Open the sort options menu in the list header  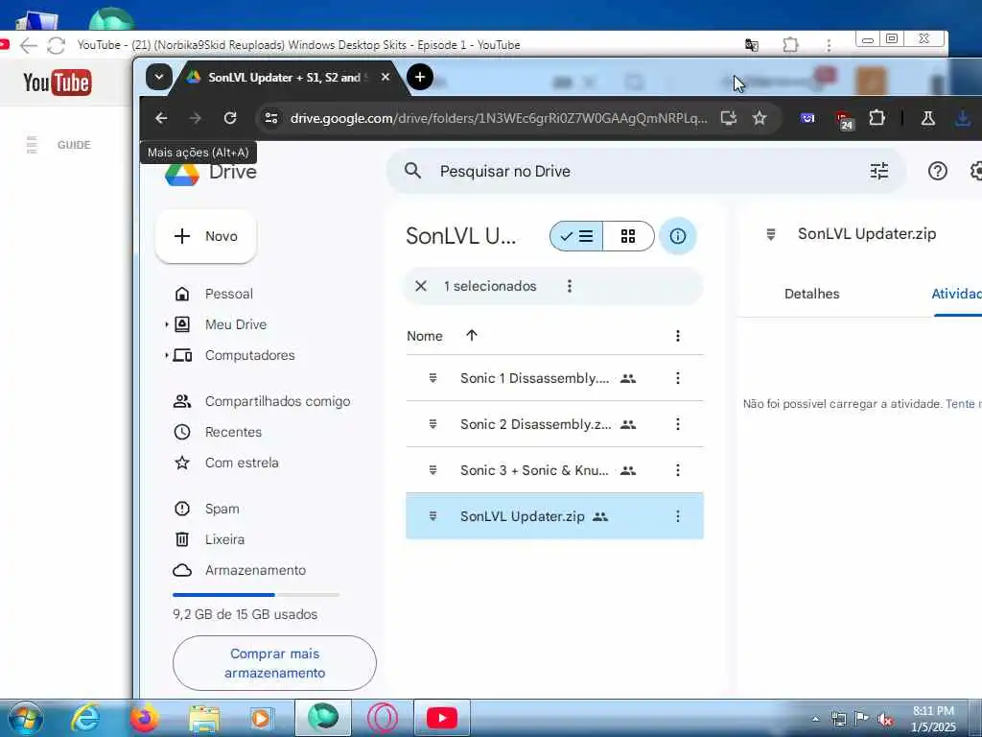pyautogui.click(x=678, y=336)
